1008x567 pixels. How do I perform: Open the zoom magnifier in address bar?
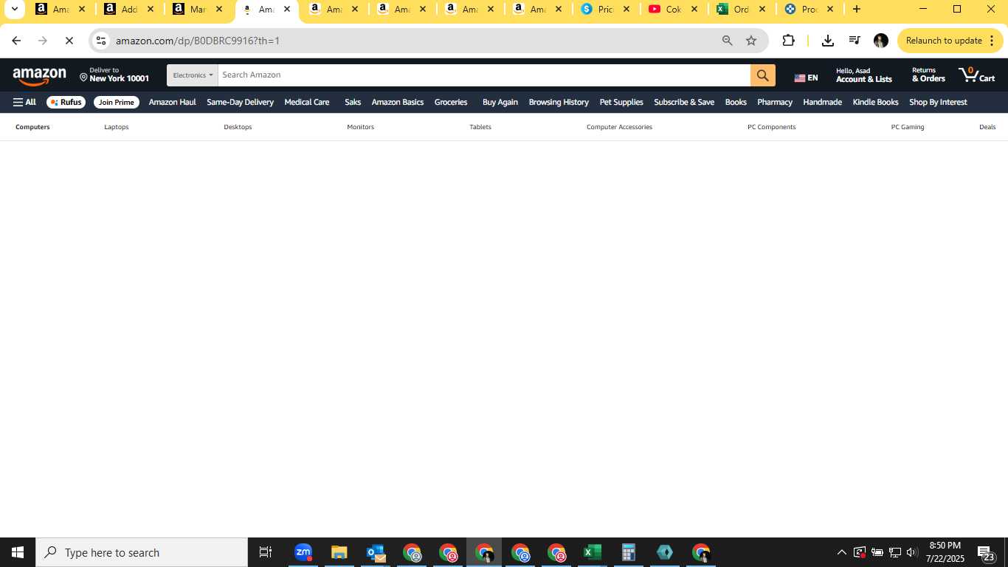point(728,41)
